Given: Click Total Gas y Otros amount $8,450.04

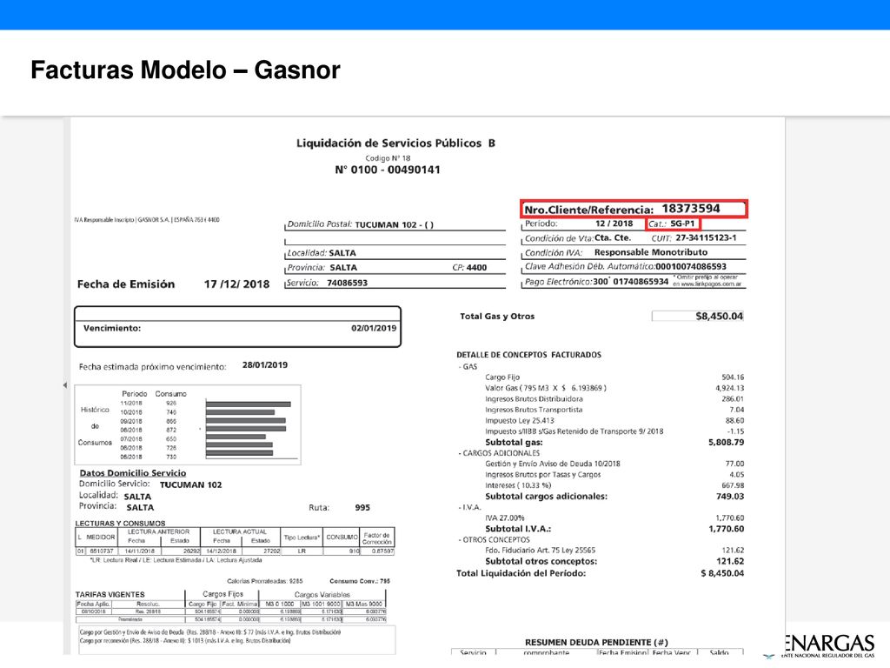Looking at the screenshot, I should [x=719, y=317].
